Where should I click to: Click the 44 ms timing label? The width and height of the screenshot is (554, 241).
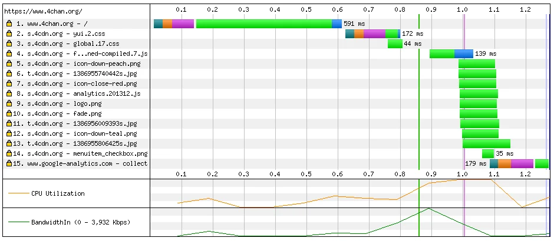pos(413,43)
